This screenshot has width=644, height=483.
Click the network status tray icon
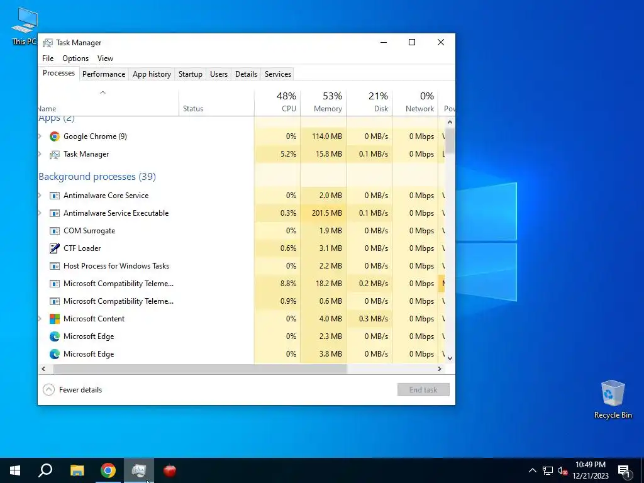tap(548, 470)
